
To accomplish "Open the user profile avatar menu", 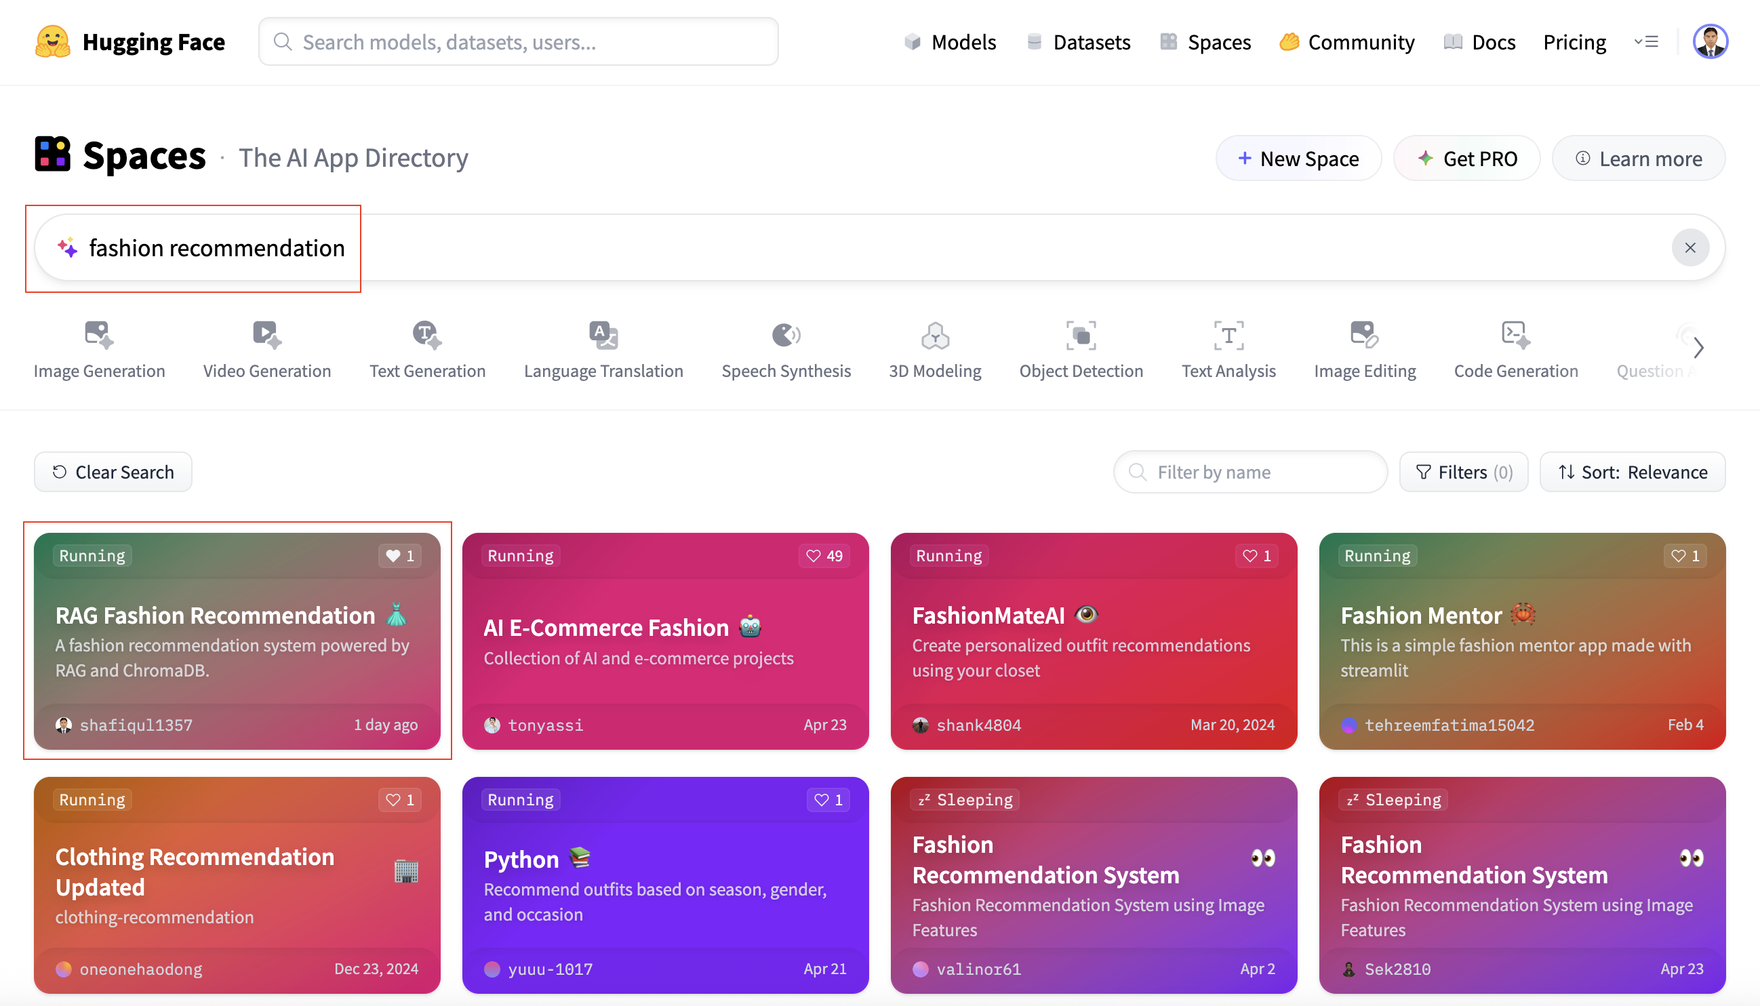I will point(1710,41).
